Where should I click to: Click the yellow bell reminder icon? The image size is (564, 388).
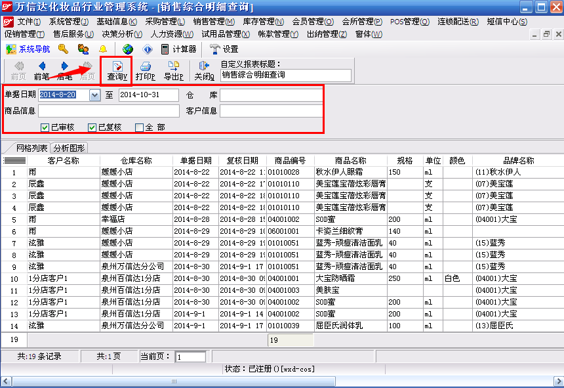tap(103, 49)
